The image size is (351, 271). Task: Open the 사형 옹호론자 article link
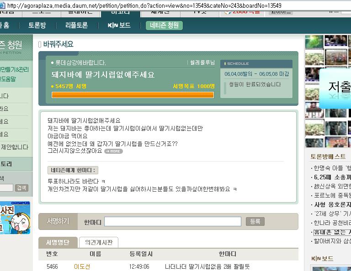pyautogui.click(x=332, y=204)
